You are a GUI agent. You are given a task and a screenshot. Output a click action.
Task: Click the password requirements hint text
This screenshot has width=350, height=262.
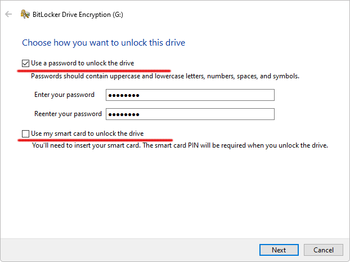click(165, 76)
